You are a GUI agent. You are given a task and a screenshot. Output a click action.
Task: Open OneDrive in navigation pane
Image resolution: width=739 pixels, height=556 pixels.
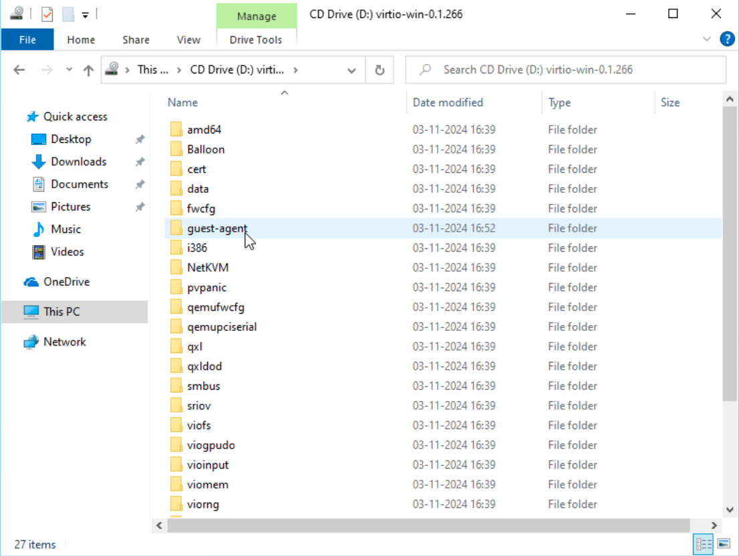click(66, 282)
